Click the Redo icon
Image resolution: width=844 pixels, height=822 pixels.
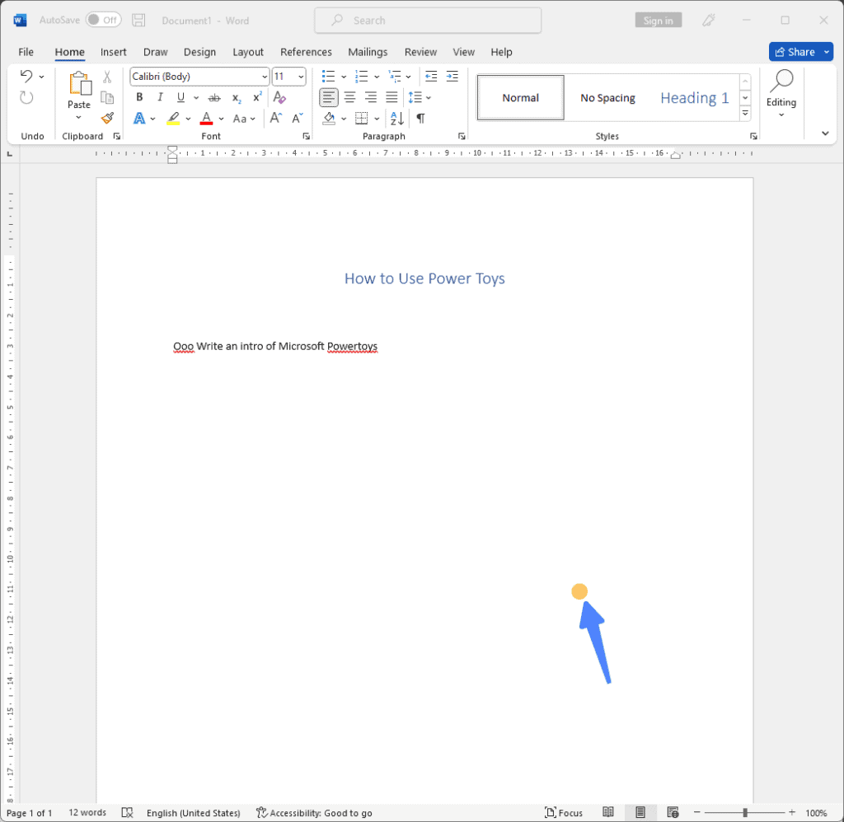26,97
